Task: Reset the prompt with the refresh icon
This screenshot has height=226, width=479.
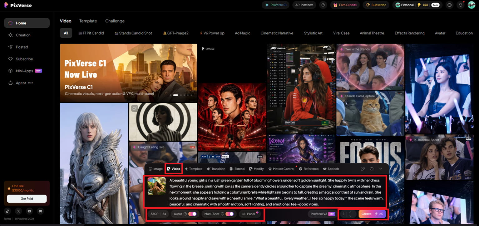Action: [372, 169]
